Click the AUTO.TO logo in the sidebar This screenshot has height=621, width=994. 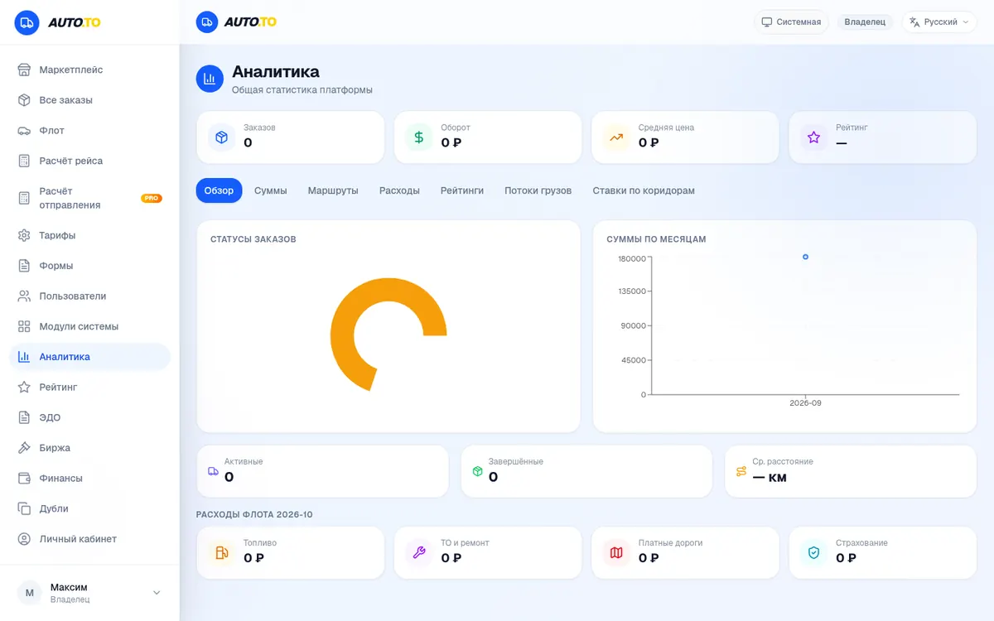[x=58, y=22]
